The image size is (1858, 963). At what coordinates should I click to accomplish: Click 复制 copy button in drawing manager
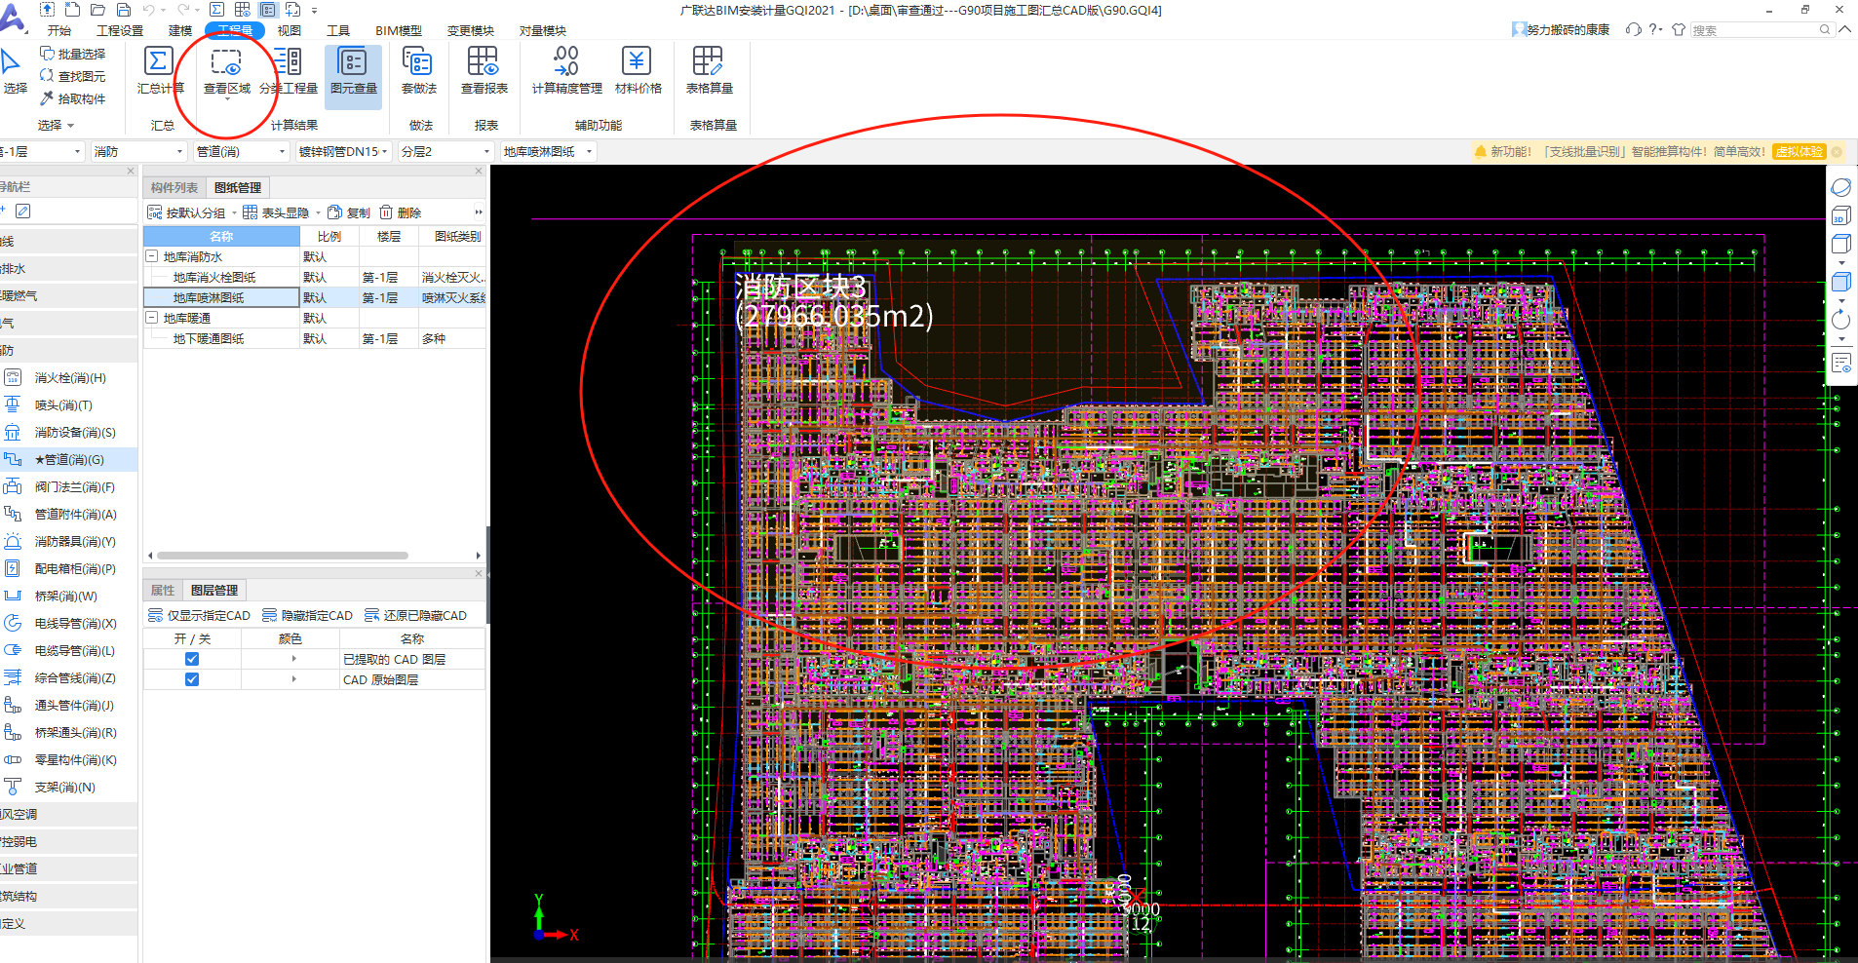[x=349, y=212]
